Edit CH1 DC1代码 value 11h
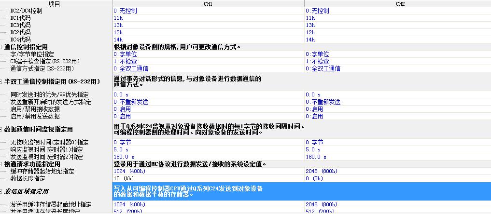491x214 pixels. click(208, 18)
